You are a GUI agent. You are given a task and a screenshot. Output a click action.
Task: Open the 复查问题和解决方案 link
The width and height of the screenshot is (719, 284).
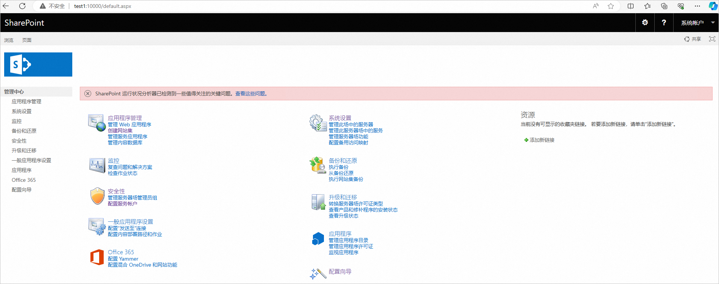tap(130, 167)
